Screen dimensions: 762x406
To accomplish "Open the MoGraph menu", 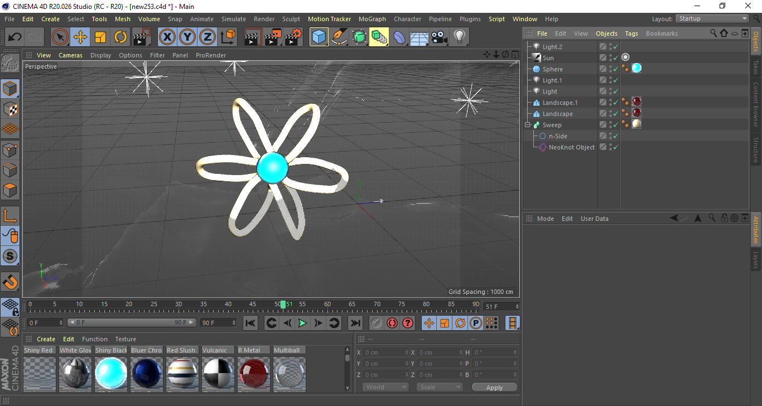I will (372, 19).
